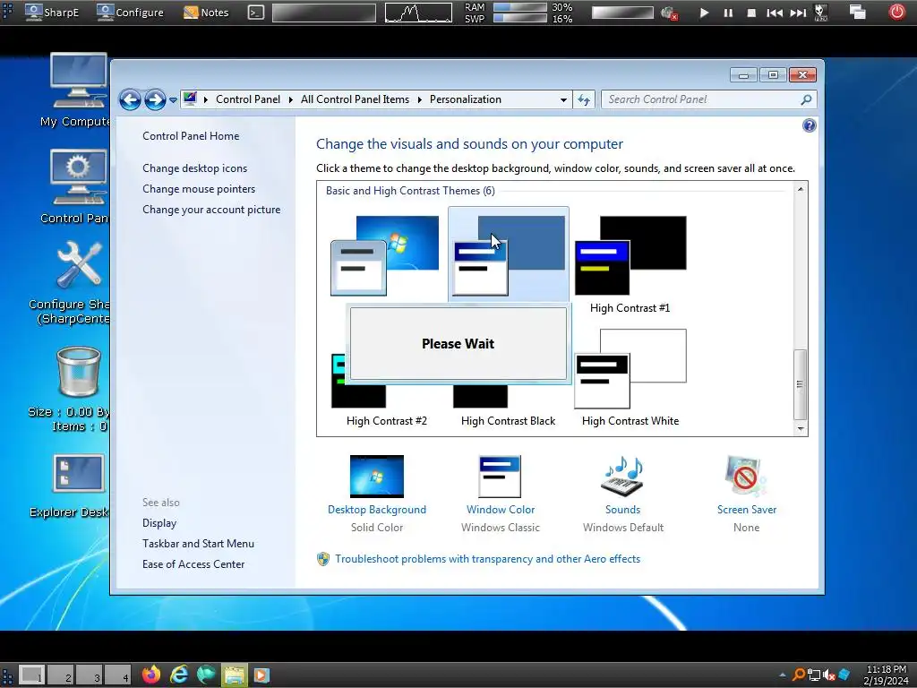Click the Recycle Bin desktop icon
This screenshot has height=688, width=917.
click(x=79, y=372)
